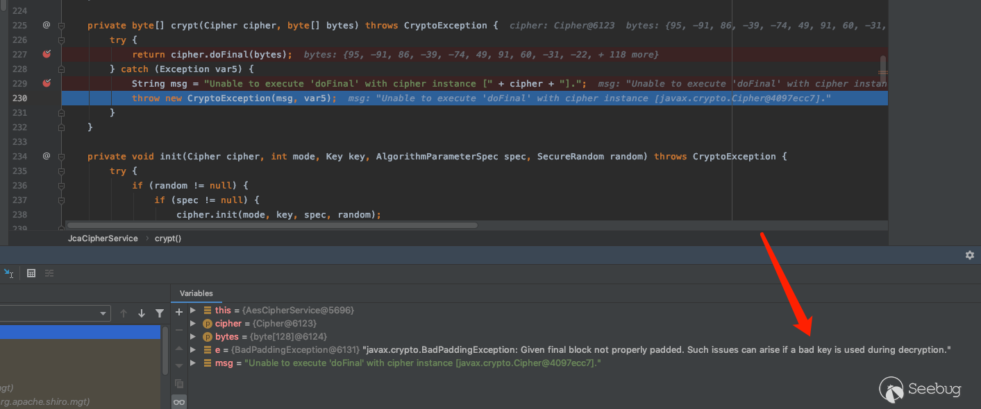Image resolution: width=981 pixels, height=409 pixels.
Task: Toggle the breakpoint on line 227
Action: [47, 54]
